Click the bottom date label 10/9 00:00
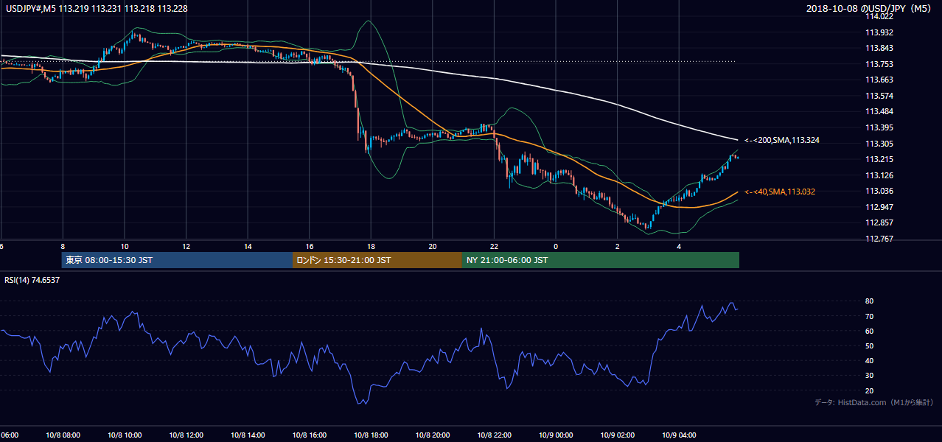Screen dimensions: 942x442 [x=556, y=435]
